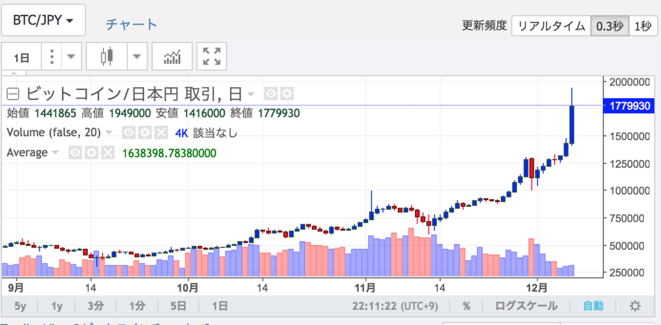The image size is (661, 325).
Task: Open the Average indicator dropdown arrow
Action: (56, 152)
